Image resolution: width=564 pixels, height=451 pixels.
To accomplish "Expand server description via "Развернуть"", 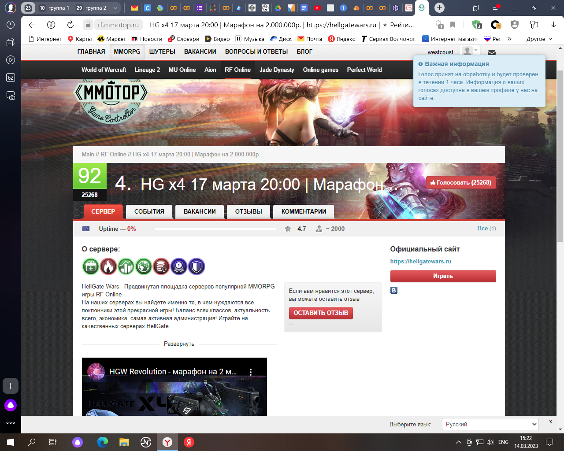I will coord(179,344).
